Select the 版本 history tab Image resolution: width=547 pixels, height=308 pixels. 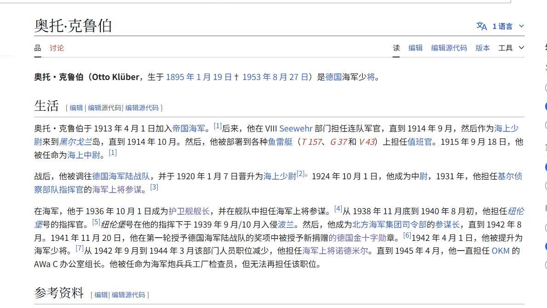482,47
